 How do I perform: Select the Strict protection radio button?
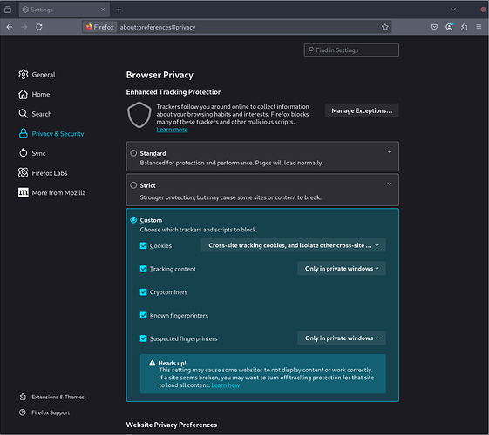(133, 185)
